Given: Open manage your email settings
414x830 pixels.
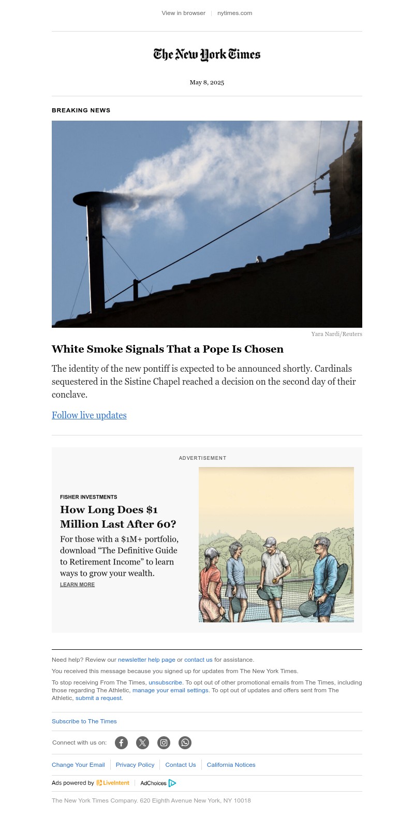Looking at the screenshot, I should point(170,690).
